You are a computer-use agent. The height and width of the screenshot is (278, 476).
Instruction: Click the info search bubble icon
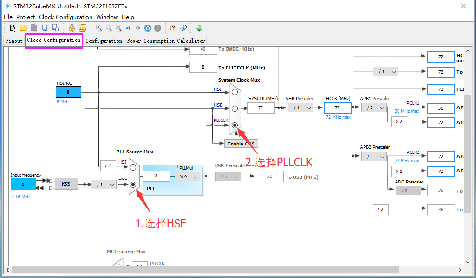point(183,28)
